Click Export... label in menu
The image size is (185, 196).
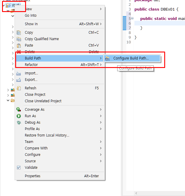31,80
